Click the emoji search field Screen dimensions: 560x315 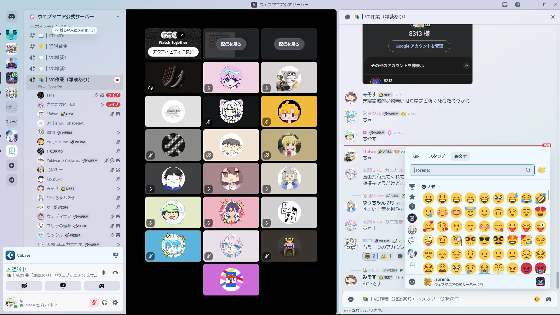pyautogui.click(x=468, y=170)
